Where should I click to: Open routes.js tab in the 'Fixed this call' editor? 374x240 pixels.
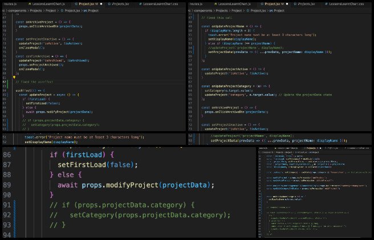coord(196,4)
